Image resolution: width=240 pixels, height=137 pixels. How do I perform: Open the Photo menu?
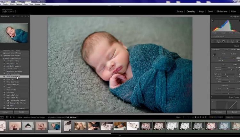tap(12, 4)
